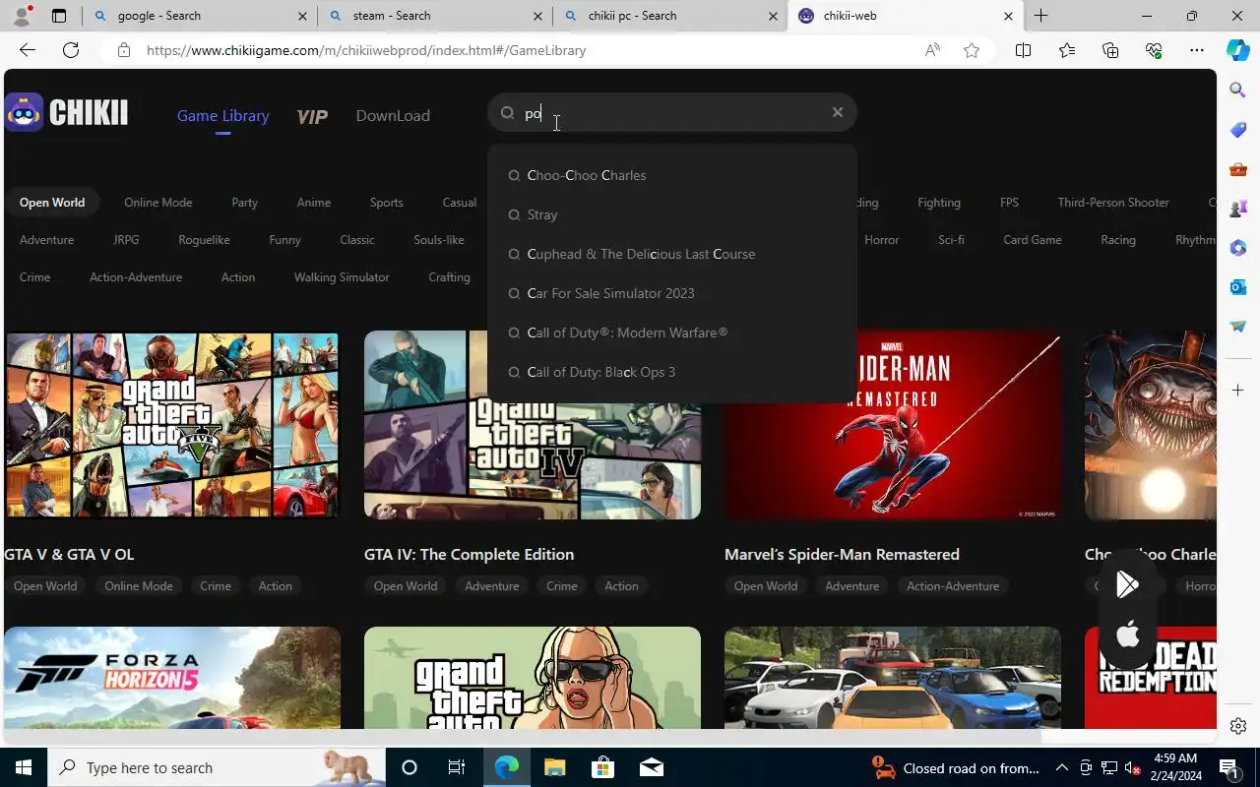Switch to the steam - Search tab

click(434, 16)
